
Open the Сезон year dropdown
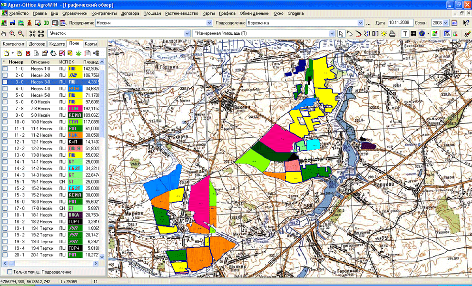446,23
